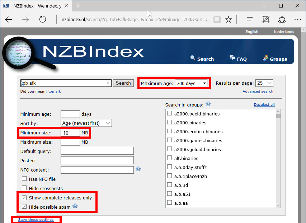Click the Maximum size MB field

(70, 142)
